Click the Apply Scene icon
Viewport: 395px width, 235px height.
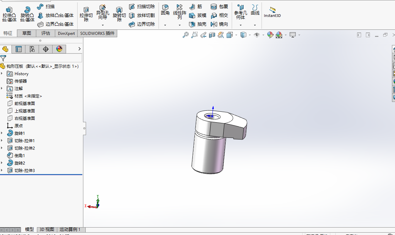click(279, 35)
